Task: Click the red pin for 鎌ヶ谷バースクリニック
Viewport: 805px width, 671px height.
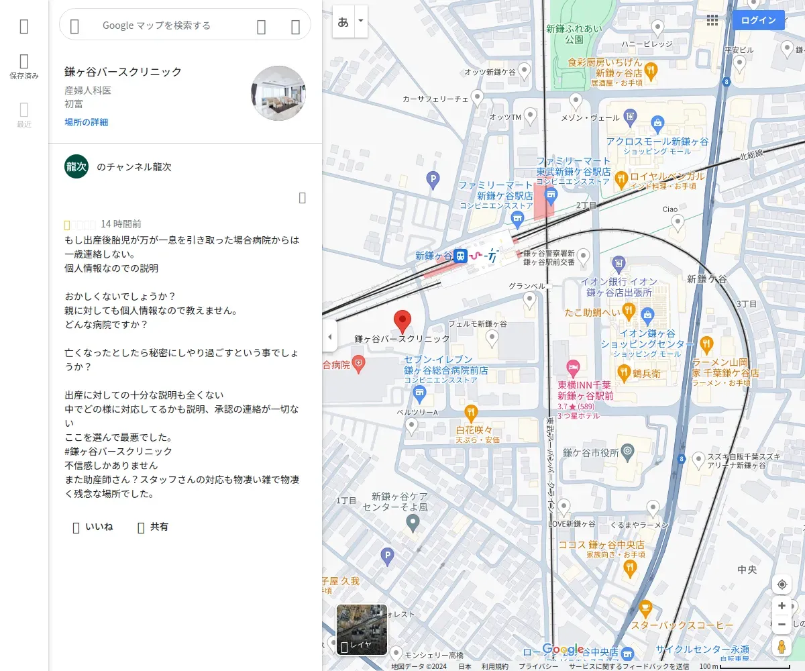Action: point(402,322)
